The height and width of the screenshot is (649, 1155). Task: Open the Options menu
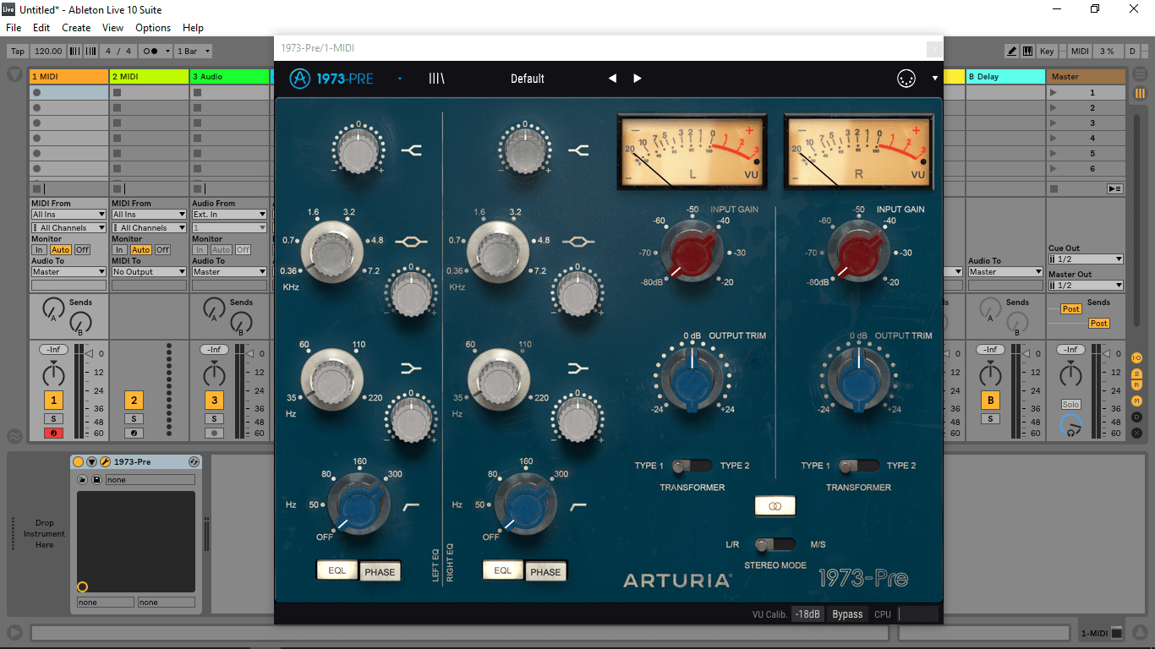[153, 28]
